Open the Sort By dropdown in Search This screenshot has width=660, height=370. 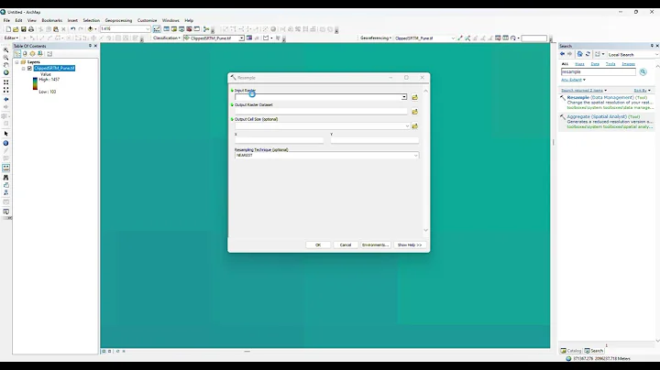pos(643,91)
